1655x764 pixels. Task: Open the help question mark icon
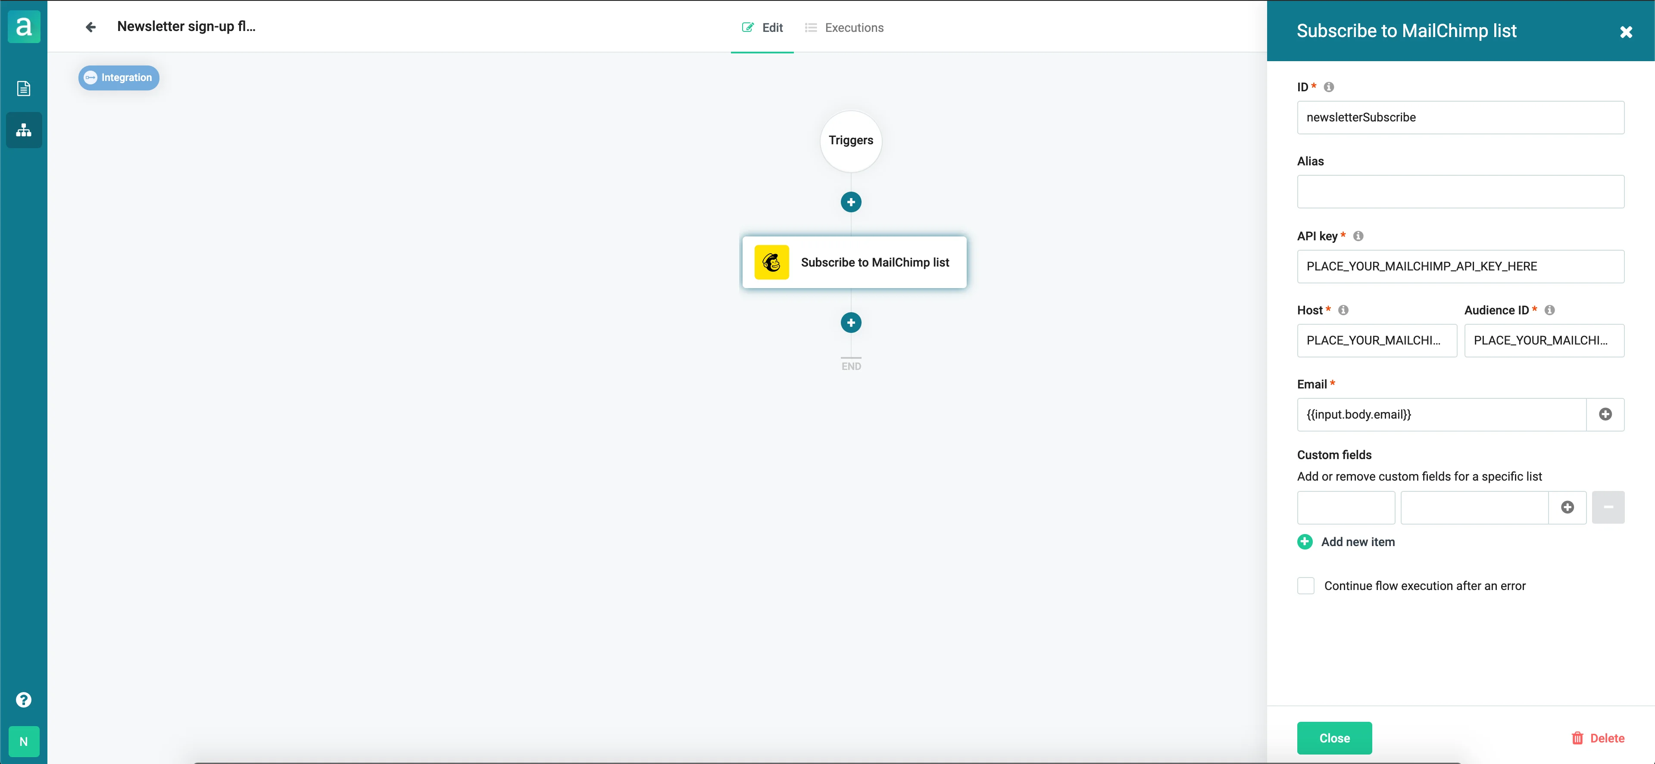(x=24, y=700)
